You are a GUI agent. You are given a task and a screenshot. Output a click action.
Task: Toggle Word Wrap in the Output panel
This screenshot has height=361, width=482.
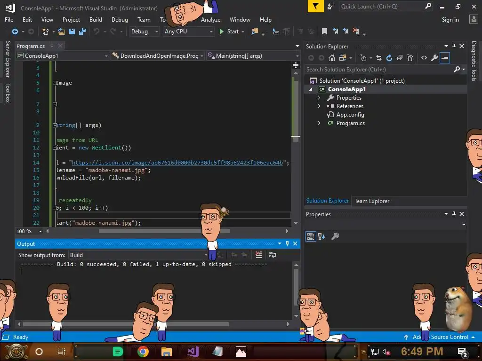[x=273, y=255]
